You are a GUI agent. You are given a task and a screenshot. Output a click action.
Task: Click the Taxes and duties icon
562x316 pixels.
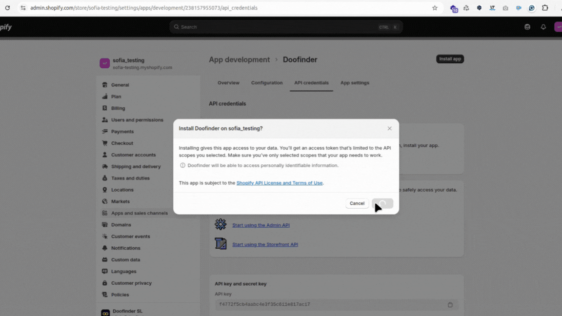point(105,178)
